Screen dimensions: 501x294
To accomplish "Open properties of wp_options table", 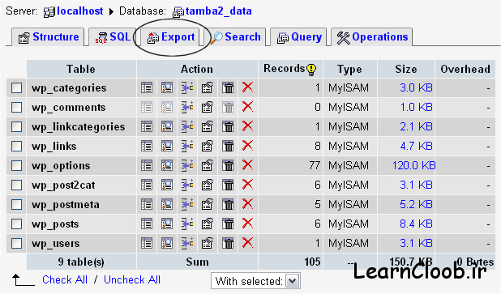I will (207, 166).
